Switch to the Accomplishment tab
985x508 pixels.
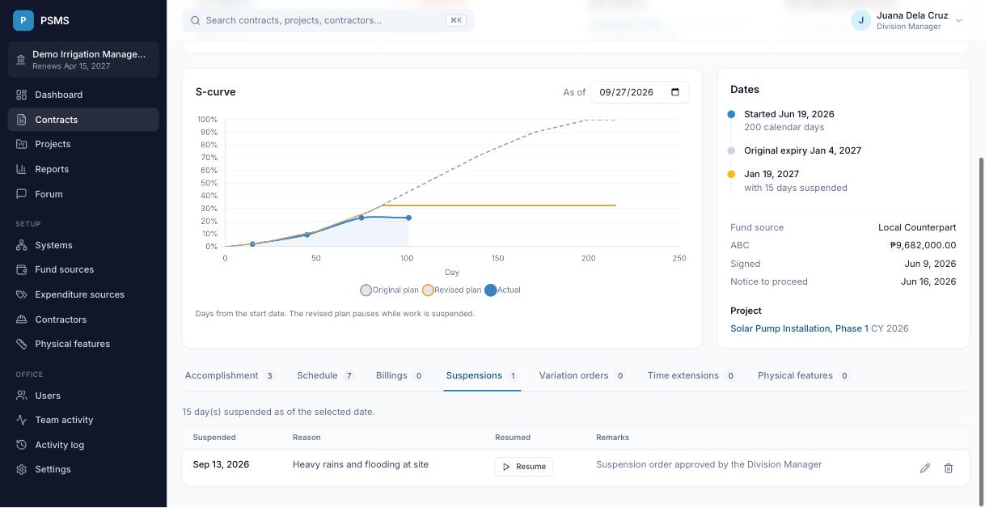point(230,375)
